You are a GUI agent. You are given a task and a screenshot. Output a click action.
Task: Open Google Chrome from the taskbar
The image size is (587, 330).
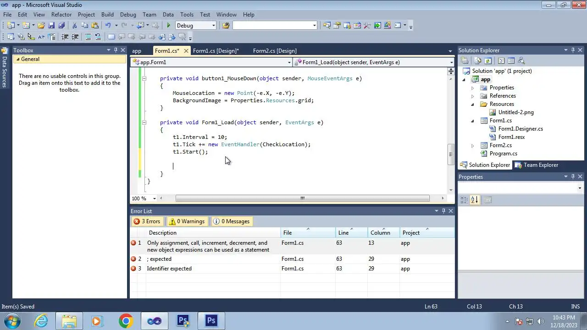tap(126, 321)
